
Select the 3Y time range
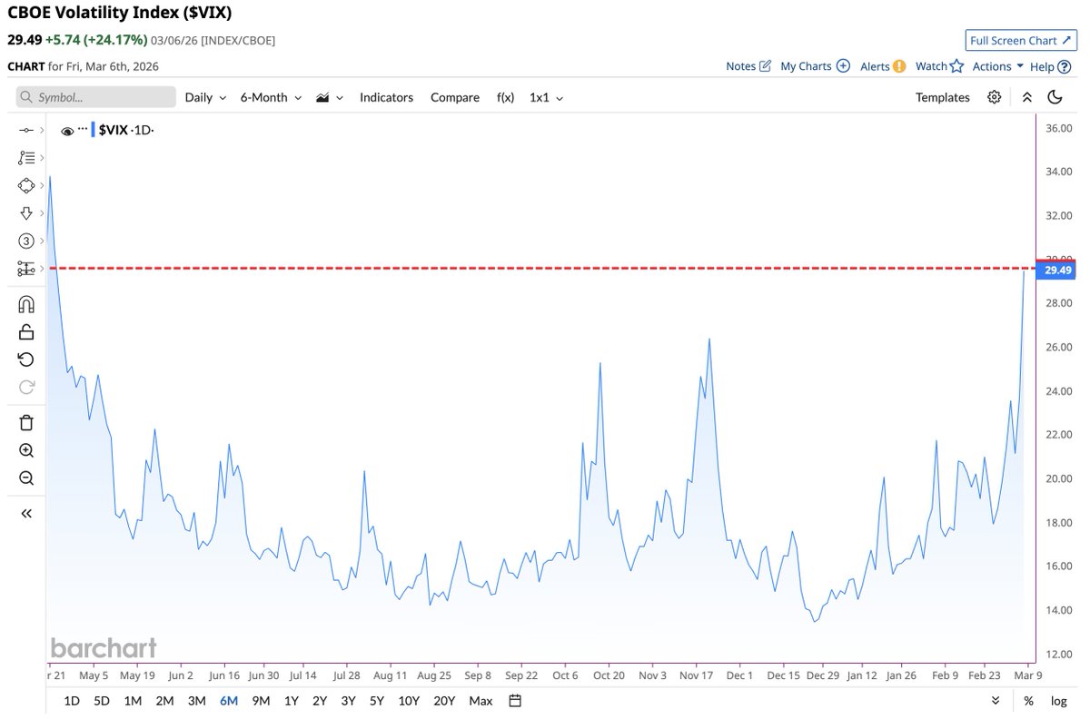coord(348,700)
